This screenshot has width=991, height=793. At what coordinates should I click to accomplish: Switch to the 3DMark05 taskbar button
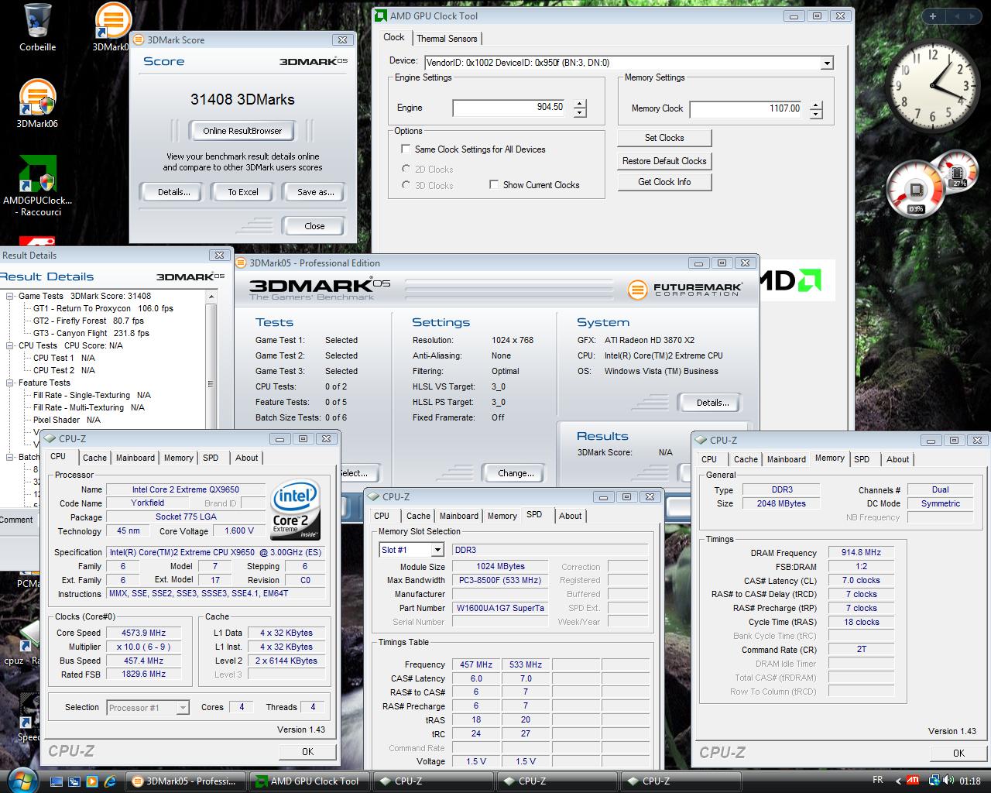186,781
